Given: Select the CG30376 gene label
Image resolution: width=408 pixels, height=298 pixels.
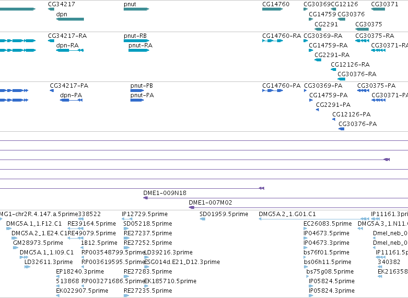Looking at the screenshot, I should point(351,14).
